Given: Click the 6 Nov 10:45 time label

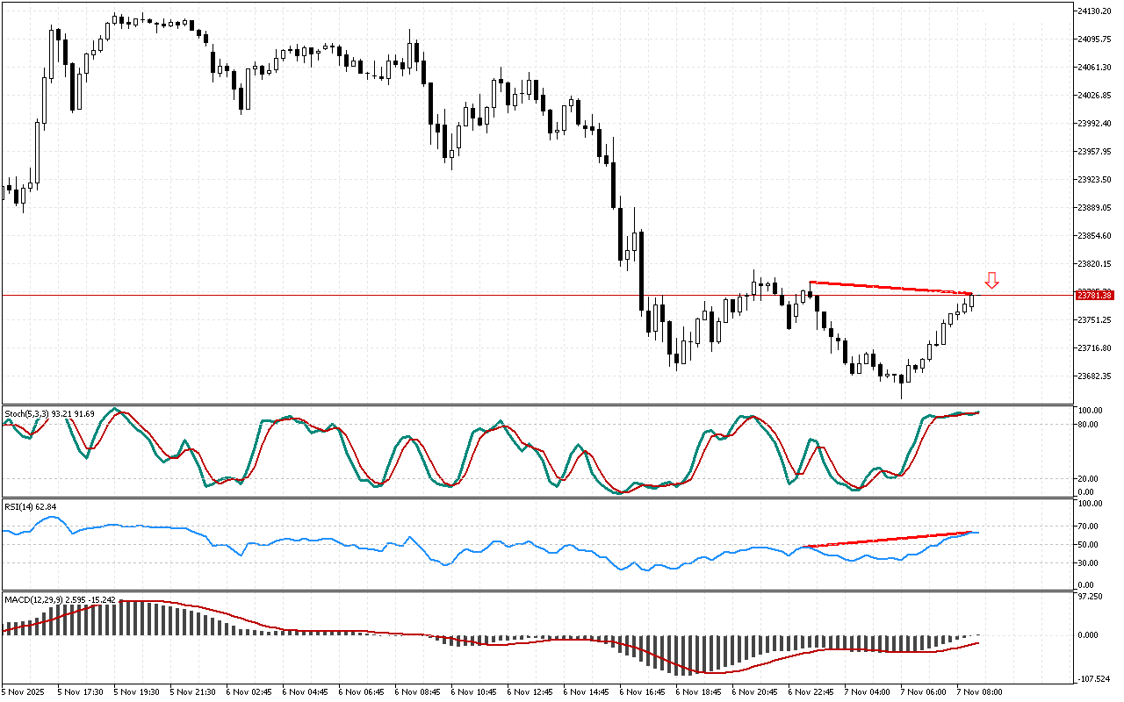Looking at the screenshot, I should 472,691.
